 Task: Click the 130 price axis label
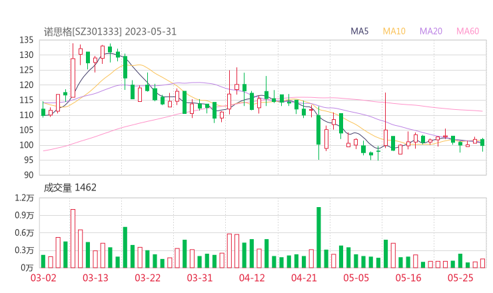tap(27, 55)
